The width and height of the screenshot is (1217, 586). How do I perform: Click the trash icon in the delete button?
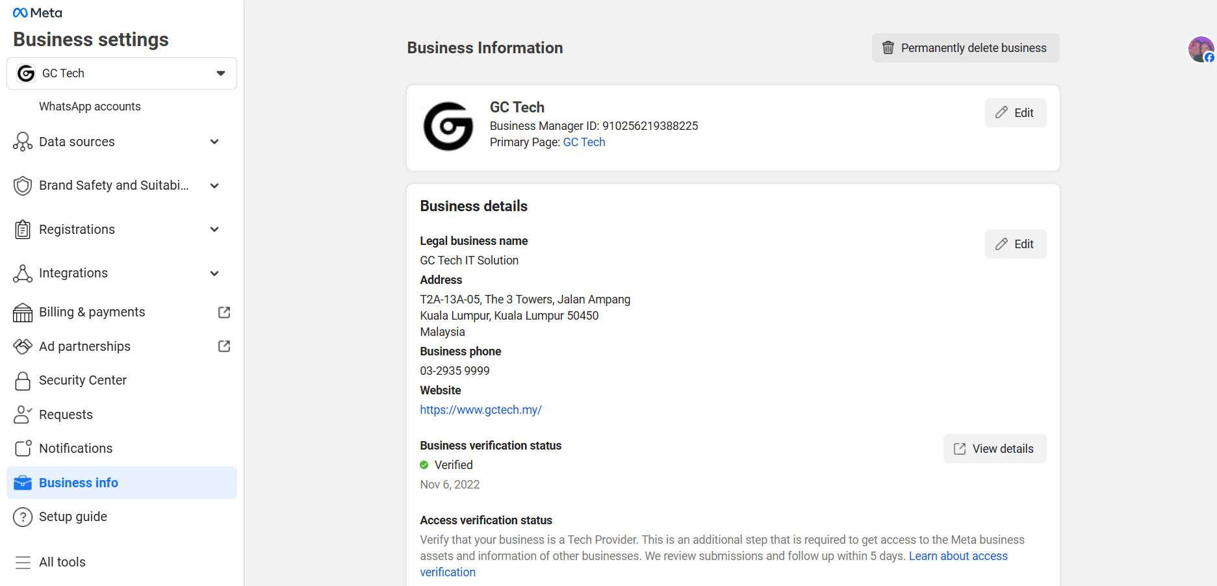pyautogui.click(x=888, y=48)
